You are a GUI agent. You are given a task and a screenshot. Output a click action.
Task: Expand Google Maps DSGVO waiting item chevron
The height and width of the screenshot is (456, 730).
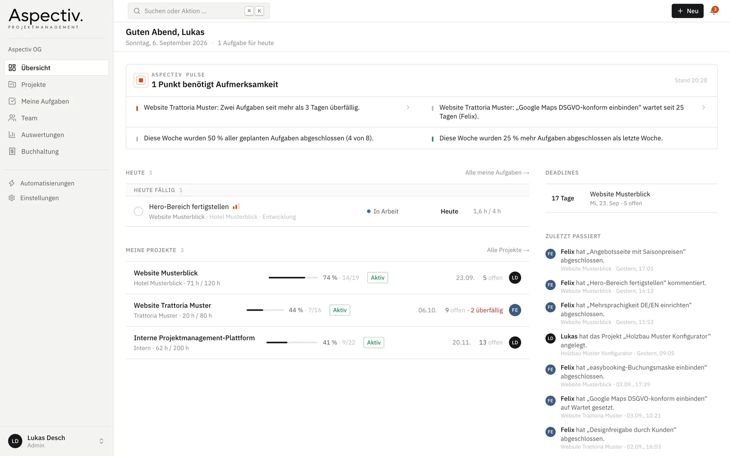704,108
